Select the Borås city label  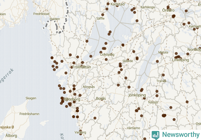101,99
